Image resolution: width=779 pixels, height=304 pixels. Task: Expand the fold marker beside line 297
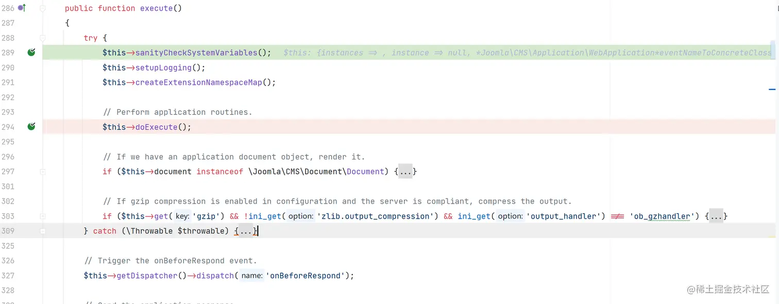[43, 172]
